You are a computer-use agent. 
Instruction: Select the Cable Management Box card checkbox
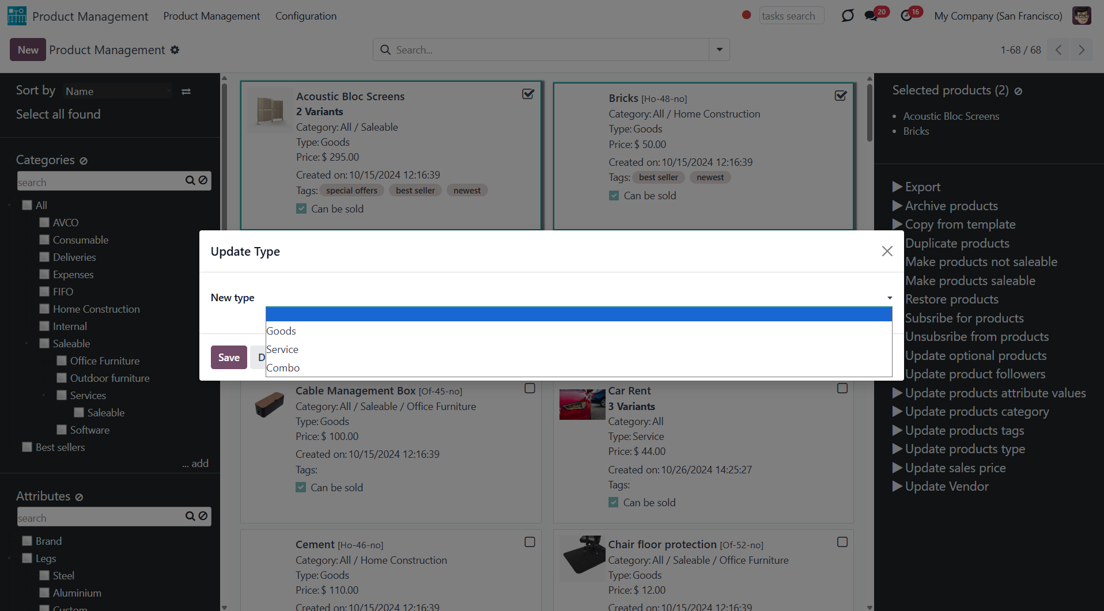tap(530, 389)
